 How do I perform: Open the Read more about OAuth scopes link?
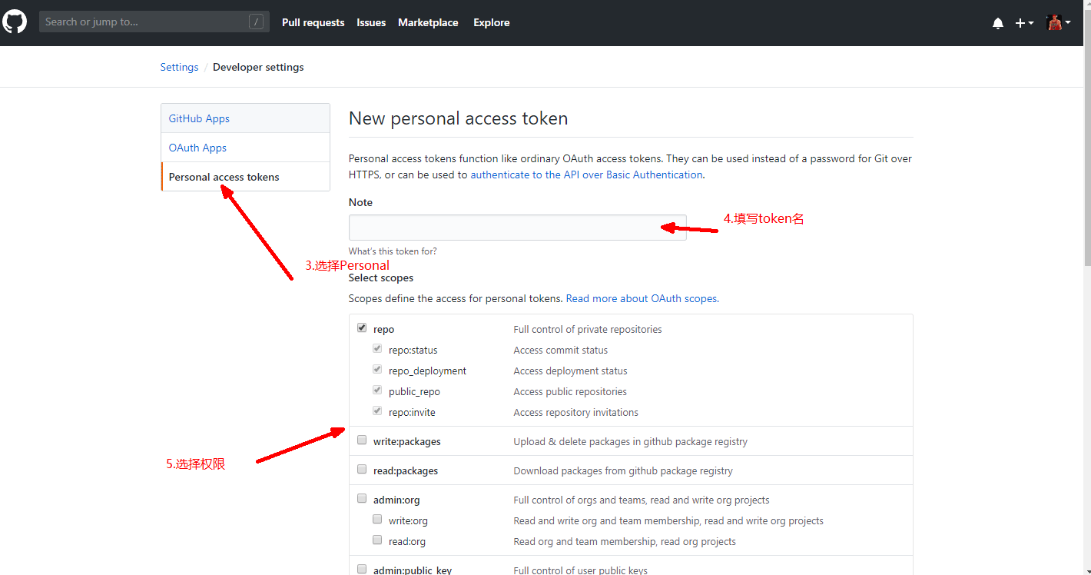coord(642,298)
